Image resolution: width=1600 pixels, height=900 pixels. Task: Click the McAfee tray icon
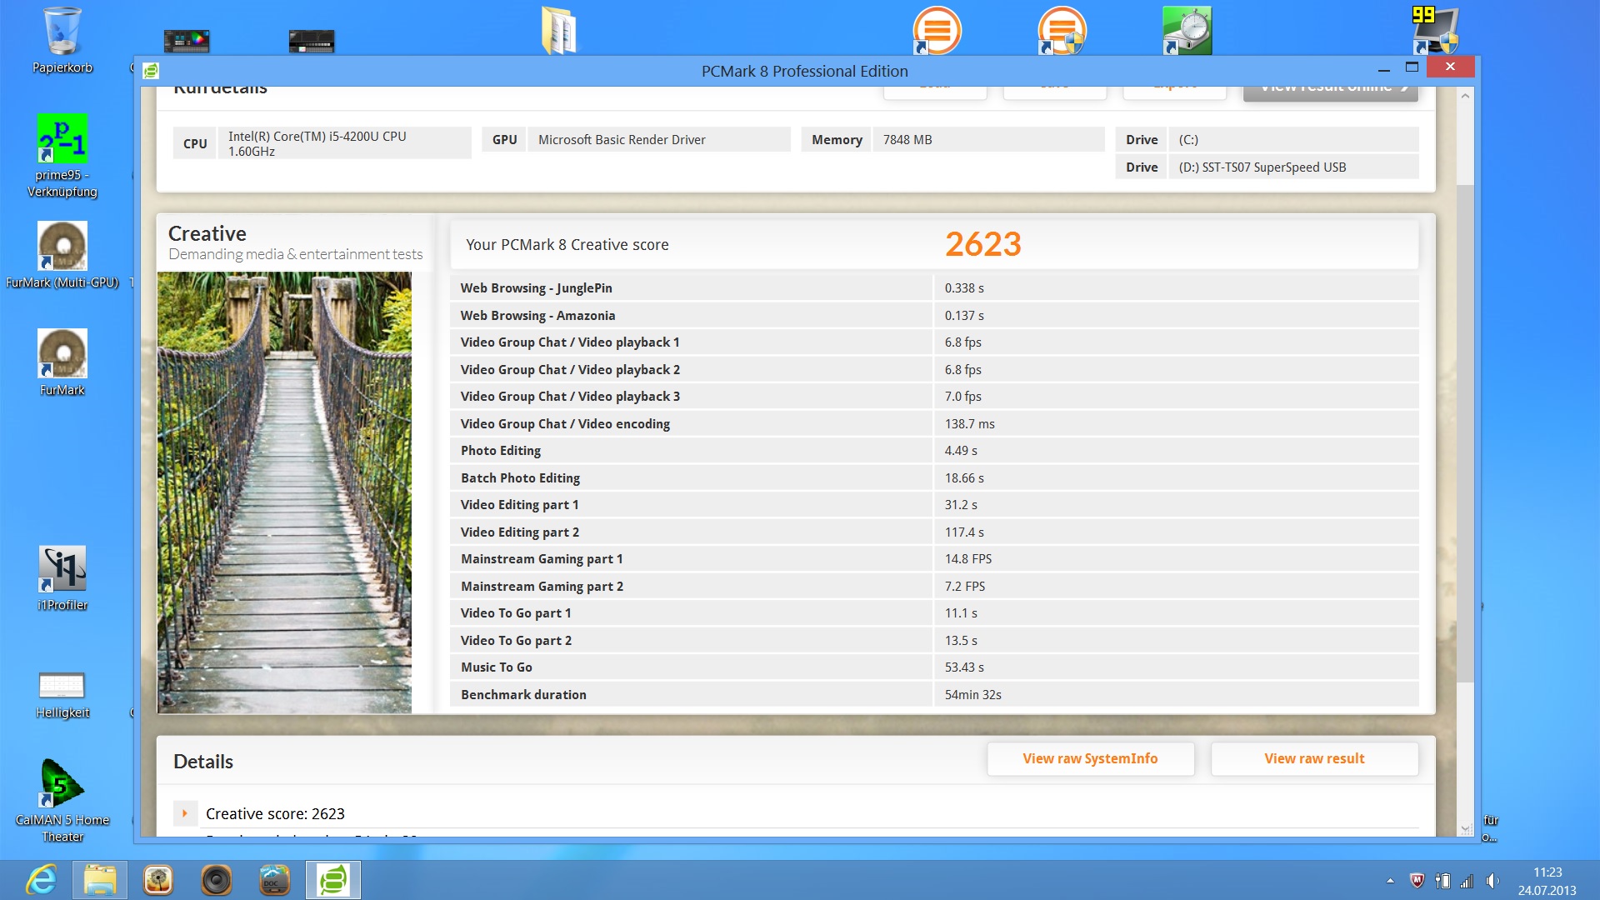tap(1417, 881)
